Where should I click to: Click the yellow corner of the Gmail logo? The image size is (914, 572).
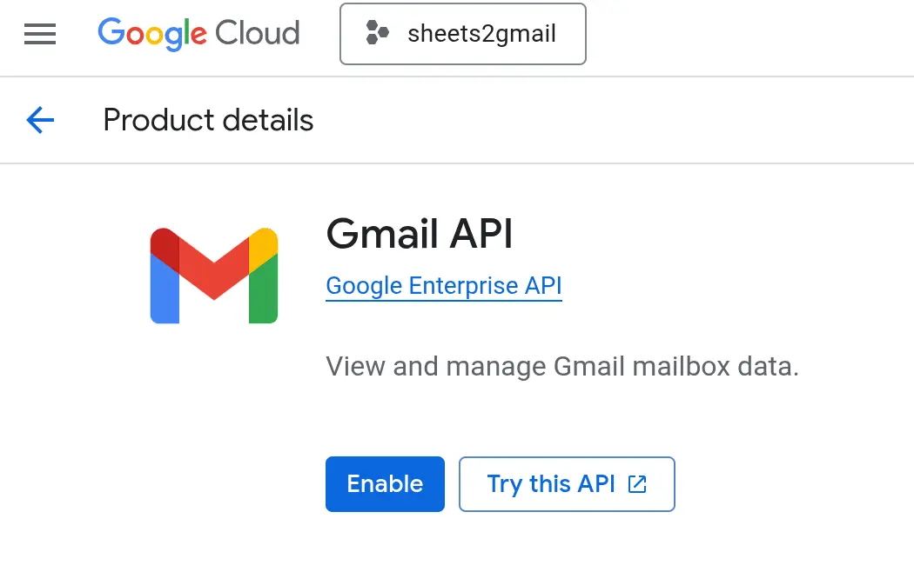click(263, 245)
